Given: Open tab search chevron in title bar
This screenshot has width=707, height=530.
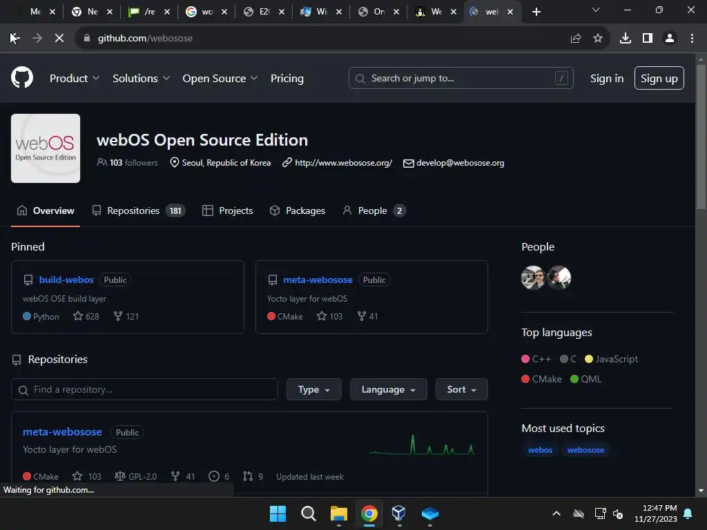Looking at the screenshot, I should tap(596, 10).
